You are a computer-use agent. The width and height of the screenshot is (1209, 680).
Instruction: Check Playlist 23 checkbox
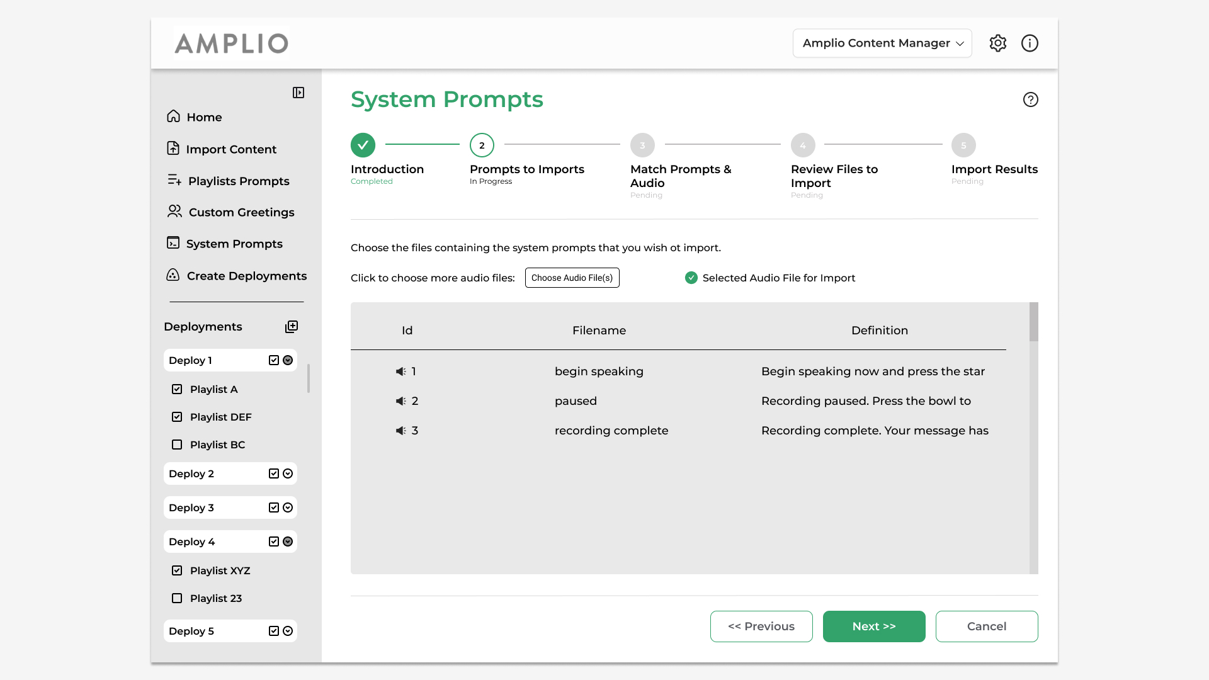tap(177, 598)
